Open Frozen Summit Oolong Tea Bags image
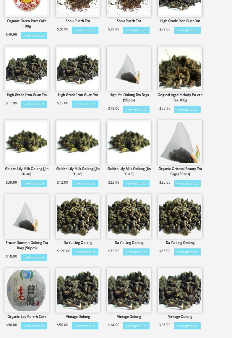The width and height of the screenshot is (232, 338). click(27, 216)
